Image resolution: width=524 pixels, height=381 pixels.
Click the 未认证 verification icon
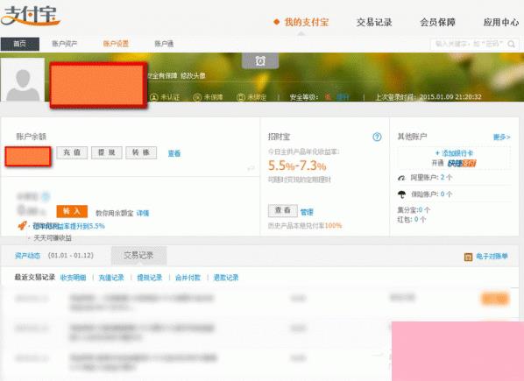pyautogui.click(x=153, y=97)
